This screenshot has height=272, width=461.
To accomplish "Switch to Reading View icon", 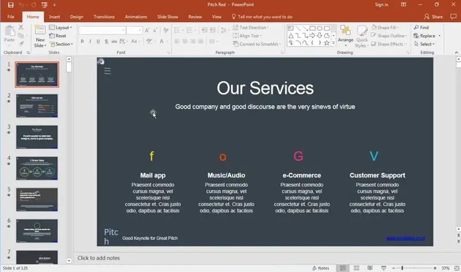I will tap(370, 268).
